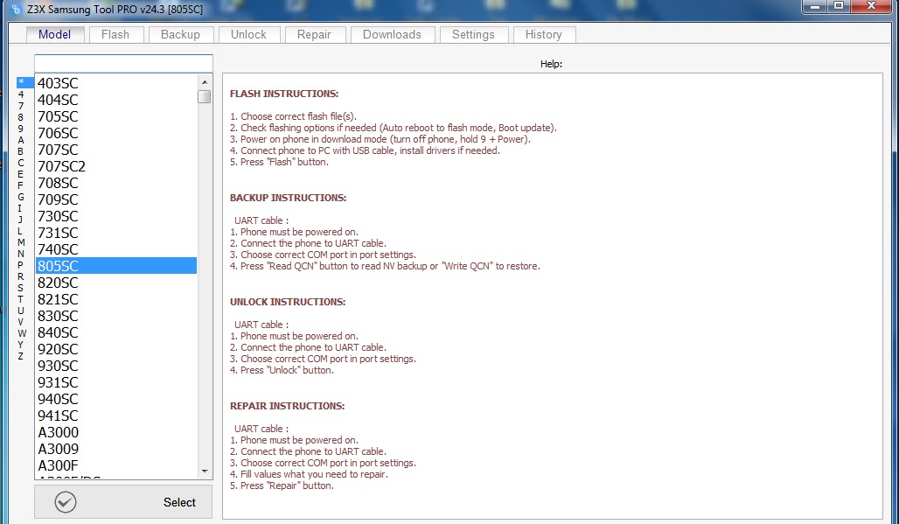Select model 706SC in list

(x=115, y=133)
